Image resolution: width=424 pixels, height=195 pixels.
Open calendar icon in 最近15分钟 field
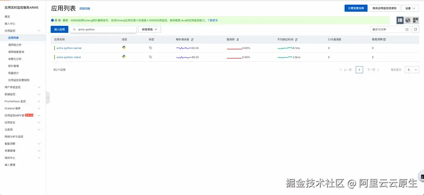(407, 29)
